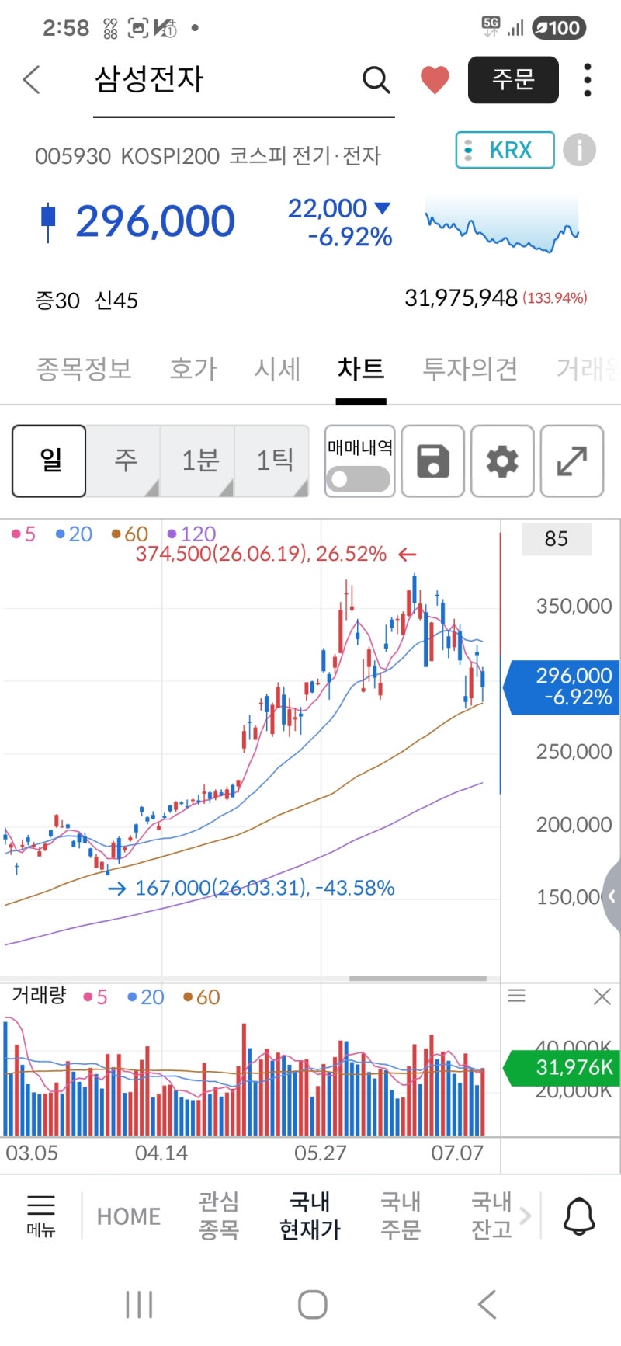Click the trading volume 31,975,948

461,298
